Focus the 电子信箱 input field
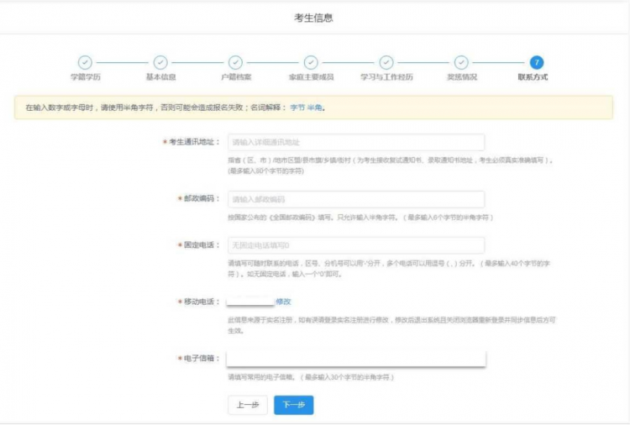 pos(356,359)
